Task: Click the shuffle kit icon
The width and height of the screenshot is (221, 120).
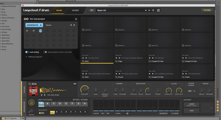Action: (x=153, y=10)
